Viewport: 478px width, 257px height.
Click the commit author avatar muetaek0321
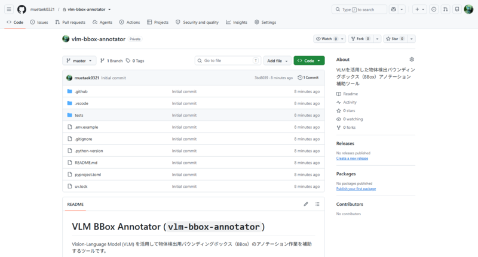click(69, 78)
